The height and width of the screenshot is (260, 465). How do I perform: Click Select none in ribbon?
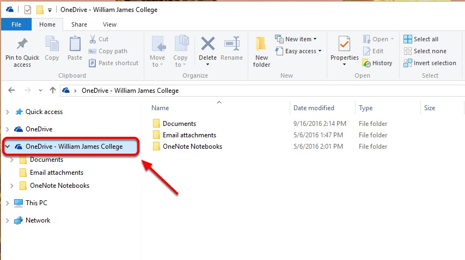tap(425, 51)
